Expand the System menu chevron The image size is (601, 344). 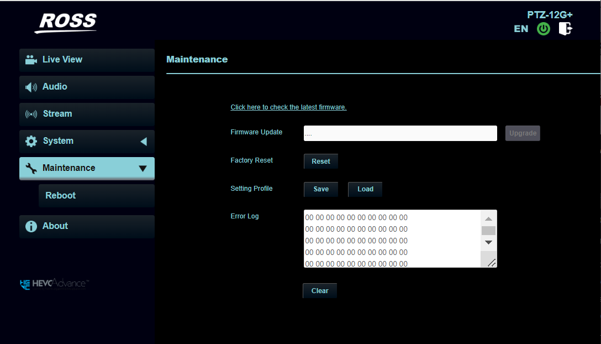point(143,141)
